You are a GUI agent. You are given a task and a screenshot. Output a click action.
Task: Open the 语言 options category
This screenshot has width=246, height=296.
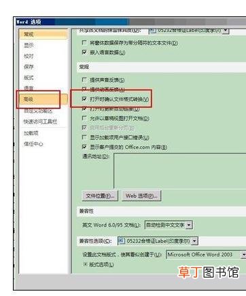click(29, 88)
